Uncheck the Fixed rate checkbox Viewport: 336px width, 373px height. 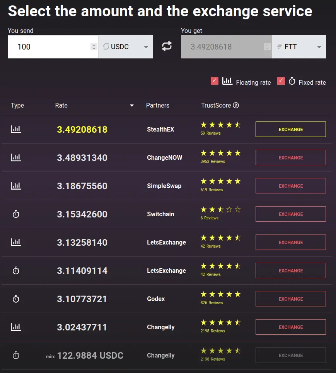[281, 81]
